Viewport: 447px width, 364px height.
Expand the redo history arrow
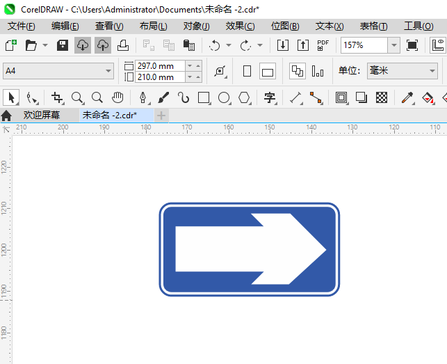pyautogui.click(x=260, y=45)
